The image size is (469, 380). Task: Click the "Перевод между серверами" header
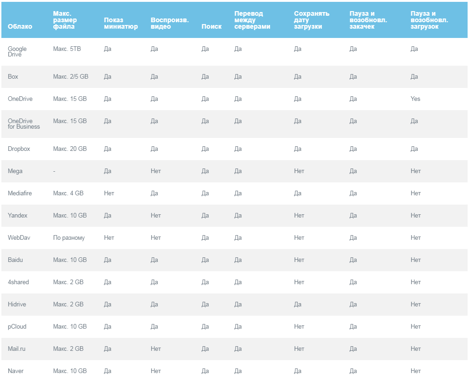point(252,20)
